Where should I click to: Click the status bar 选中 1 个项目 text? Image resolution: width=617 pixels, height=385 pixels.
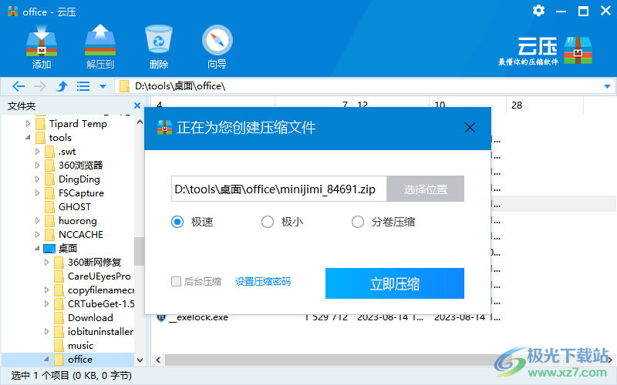click(x=72, y=376)
